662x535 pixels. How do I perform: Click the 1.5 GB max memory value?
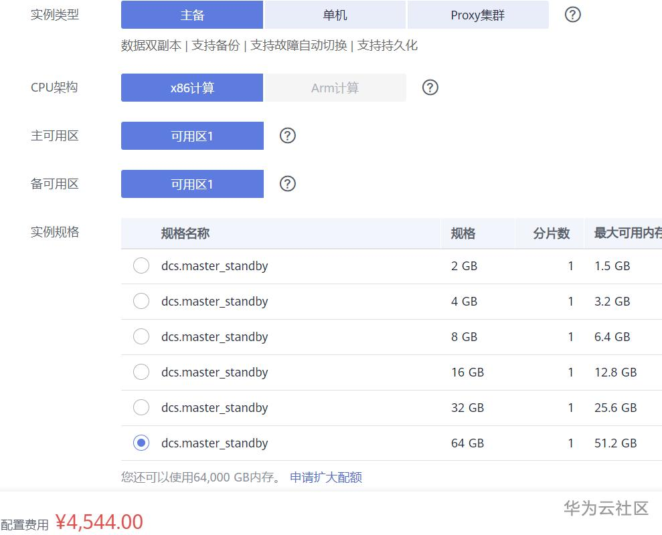click(x=612, y=265)
